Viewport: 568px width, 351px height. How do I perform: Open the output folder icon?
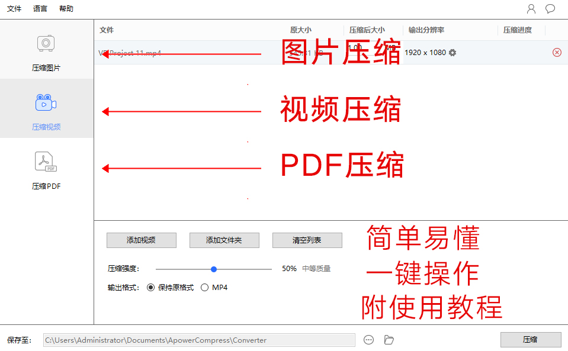pos(389,340)
